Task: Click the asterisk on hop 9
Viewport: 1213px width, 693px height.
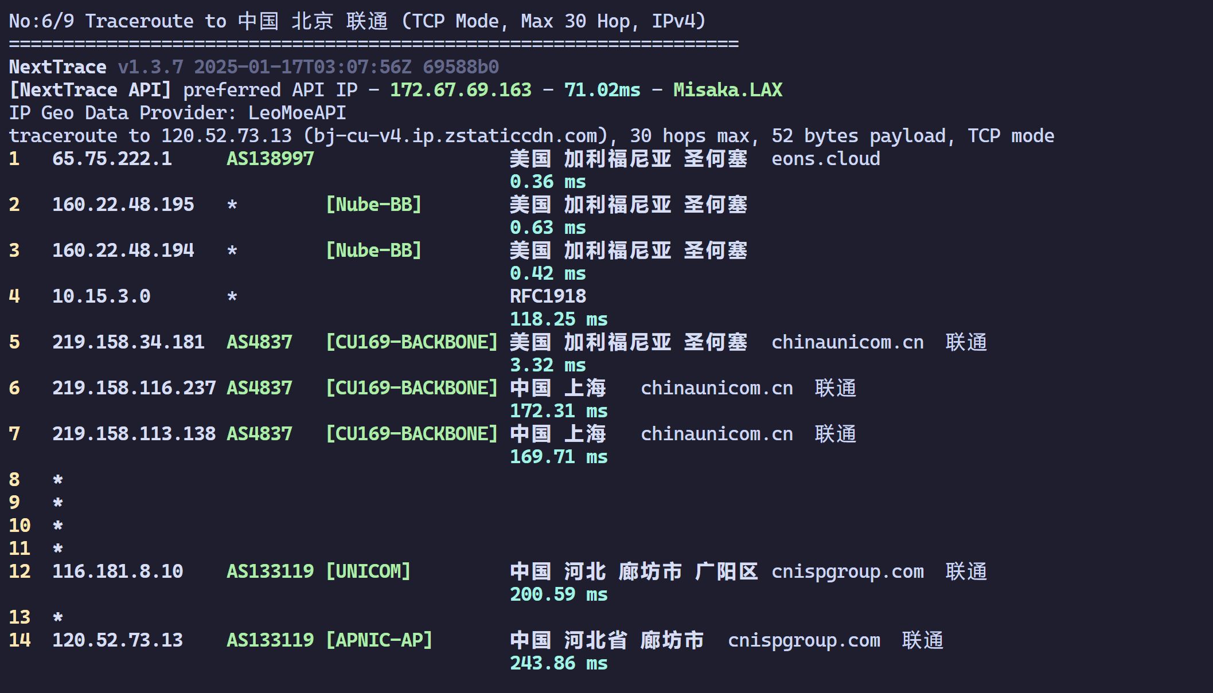Action: click(x=57, y=503)
